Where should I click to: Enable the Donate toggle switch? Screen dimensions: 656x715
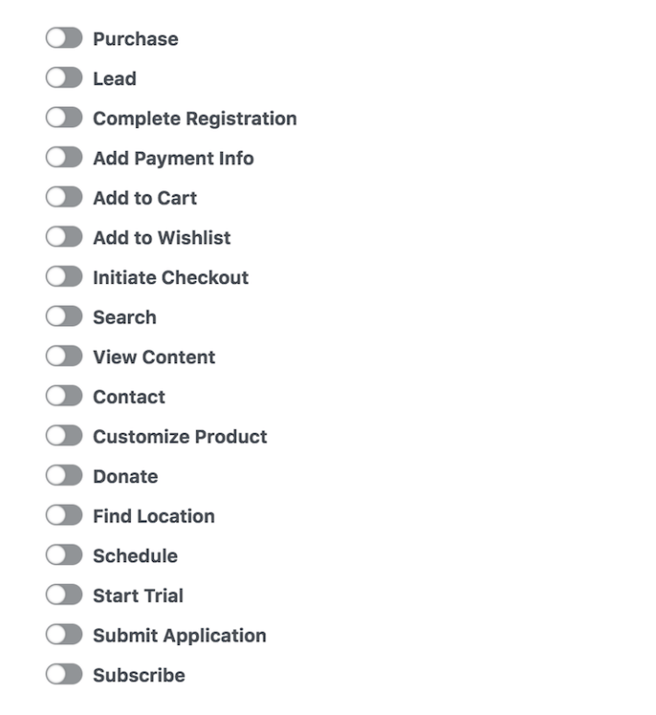[64, 475]
